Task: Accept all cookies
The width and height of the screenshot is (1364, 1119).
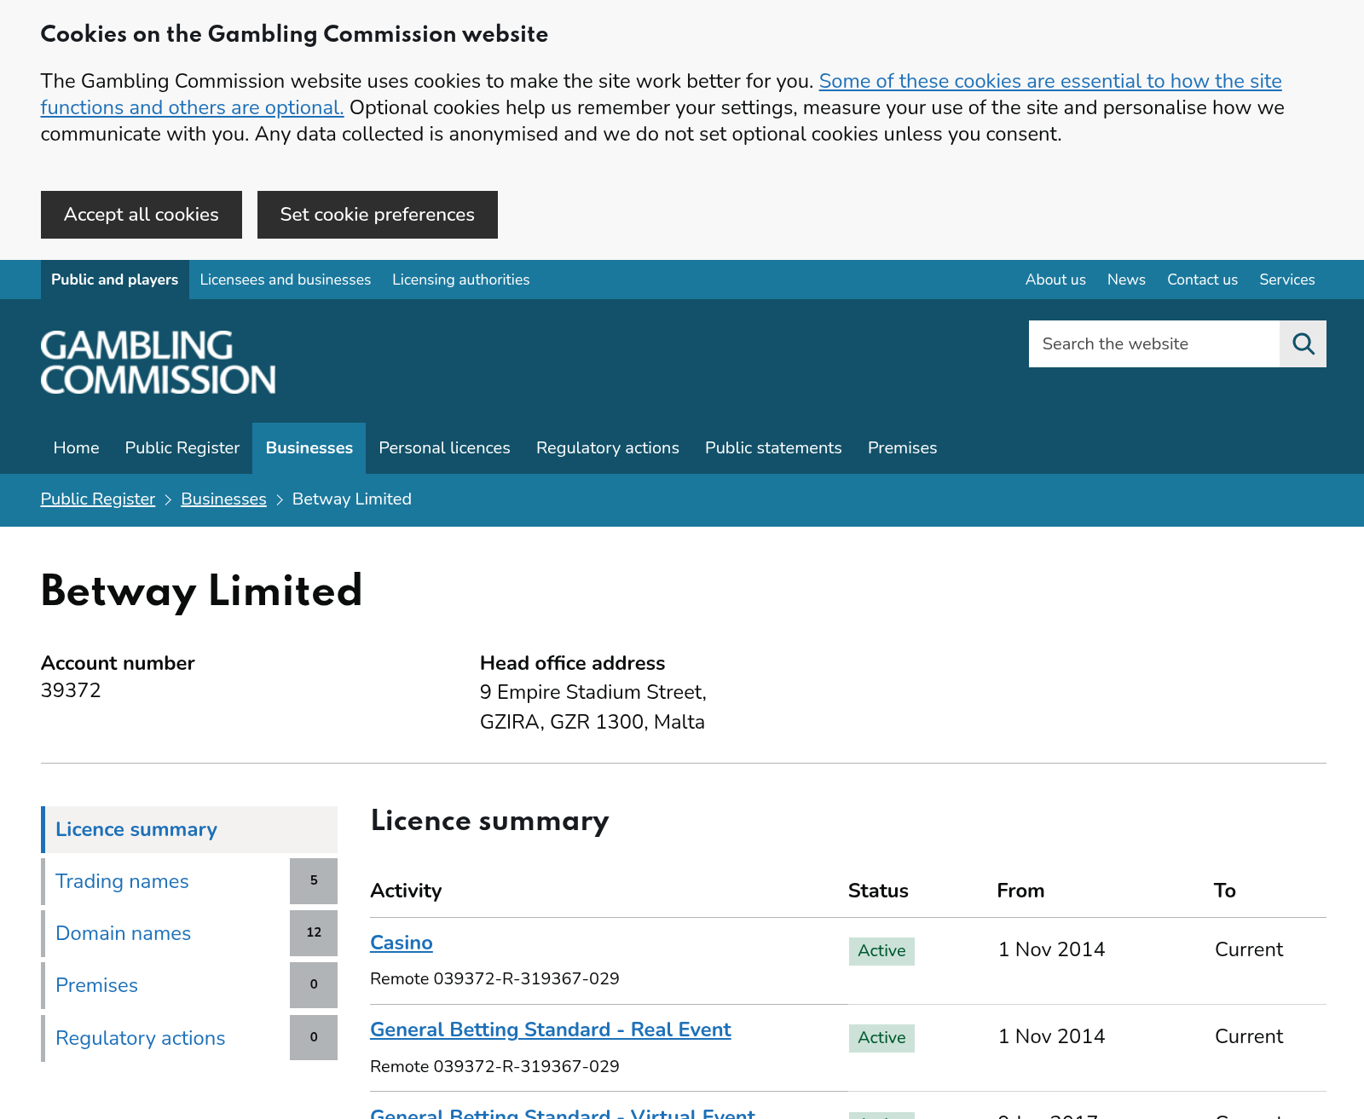Action: (x=142, y=215)
